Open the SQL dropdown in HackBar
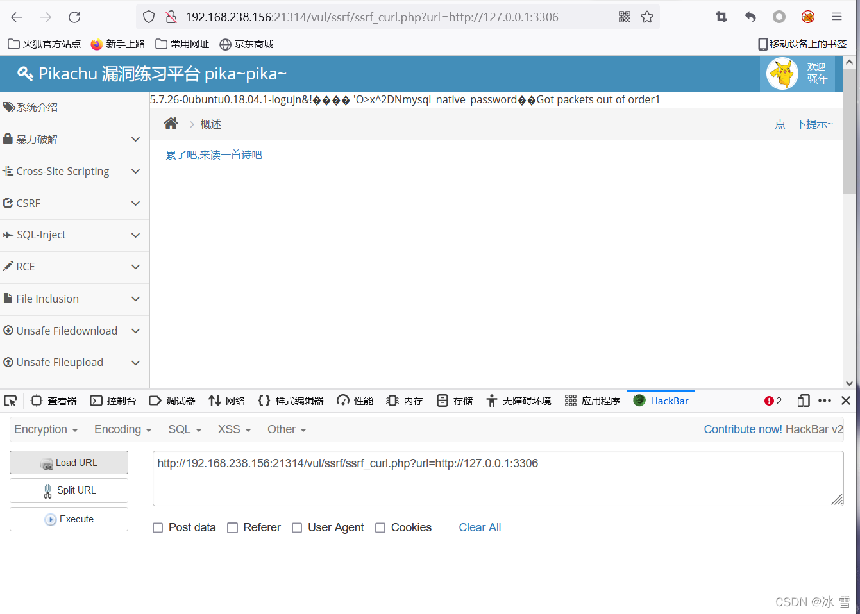The width and height of the screenshot is (860, 614). [185, 429]
